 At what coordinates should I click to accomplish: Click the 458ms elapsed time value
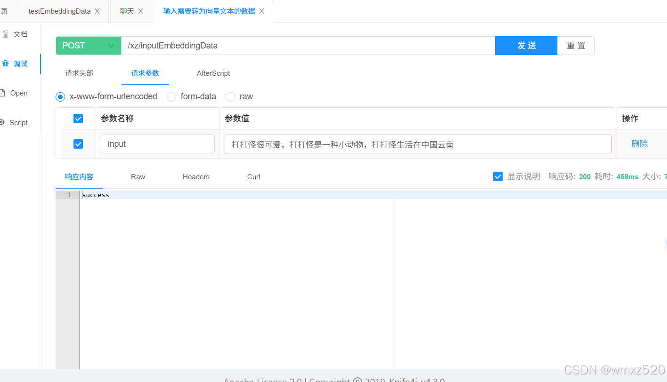[627, 177]
